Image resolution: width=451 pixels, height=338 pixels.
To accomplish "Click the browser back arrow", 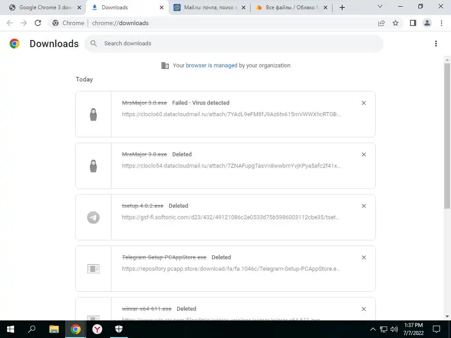I will coord(10,23).
